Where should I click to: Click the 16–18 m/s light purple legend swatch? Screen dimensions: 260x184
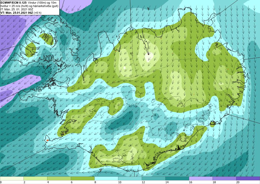201,179
